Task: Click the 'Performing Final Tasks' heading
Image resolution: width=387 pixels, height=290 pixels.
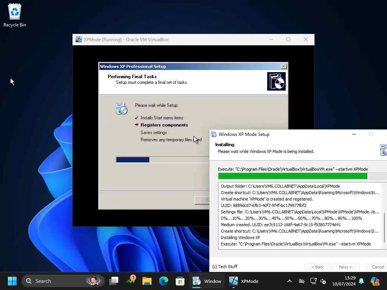Action: click(x=132, y=76)
